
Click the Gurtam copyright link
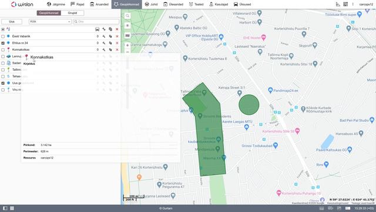pos(166,208)
